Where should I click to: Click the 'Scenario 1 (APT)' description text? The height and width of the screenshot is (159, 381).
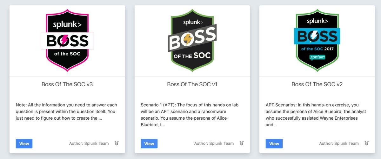[190, 115]
